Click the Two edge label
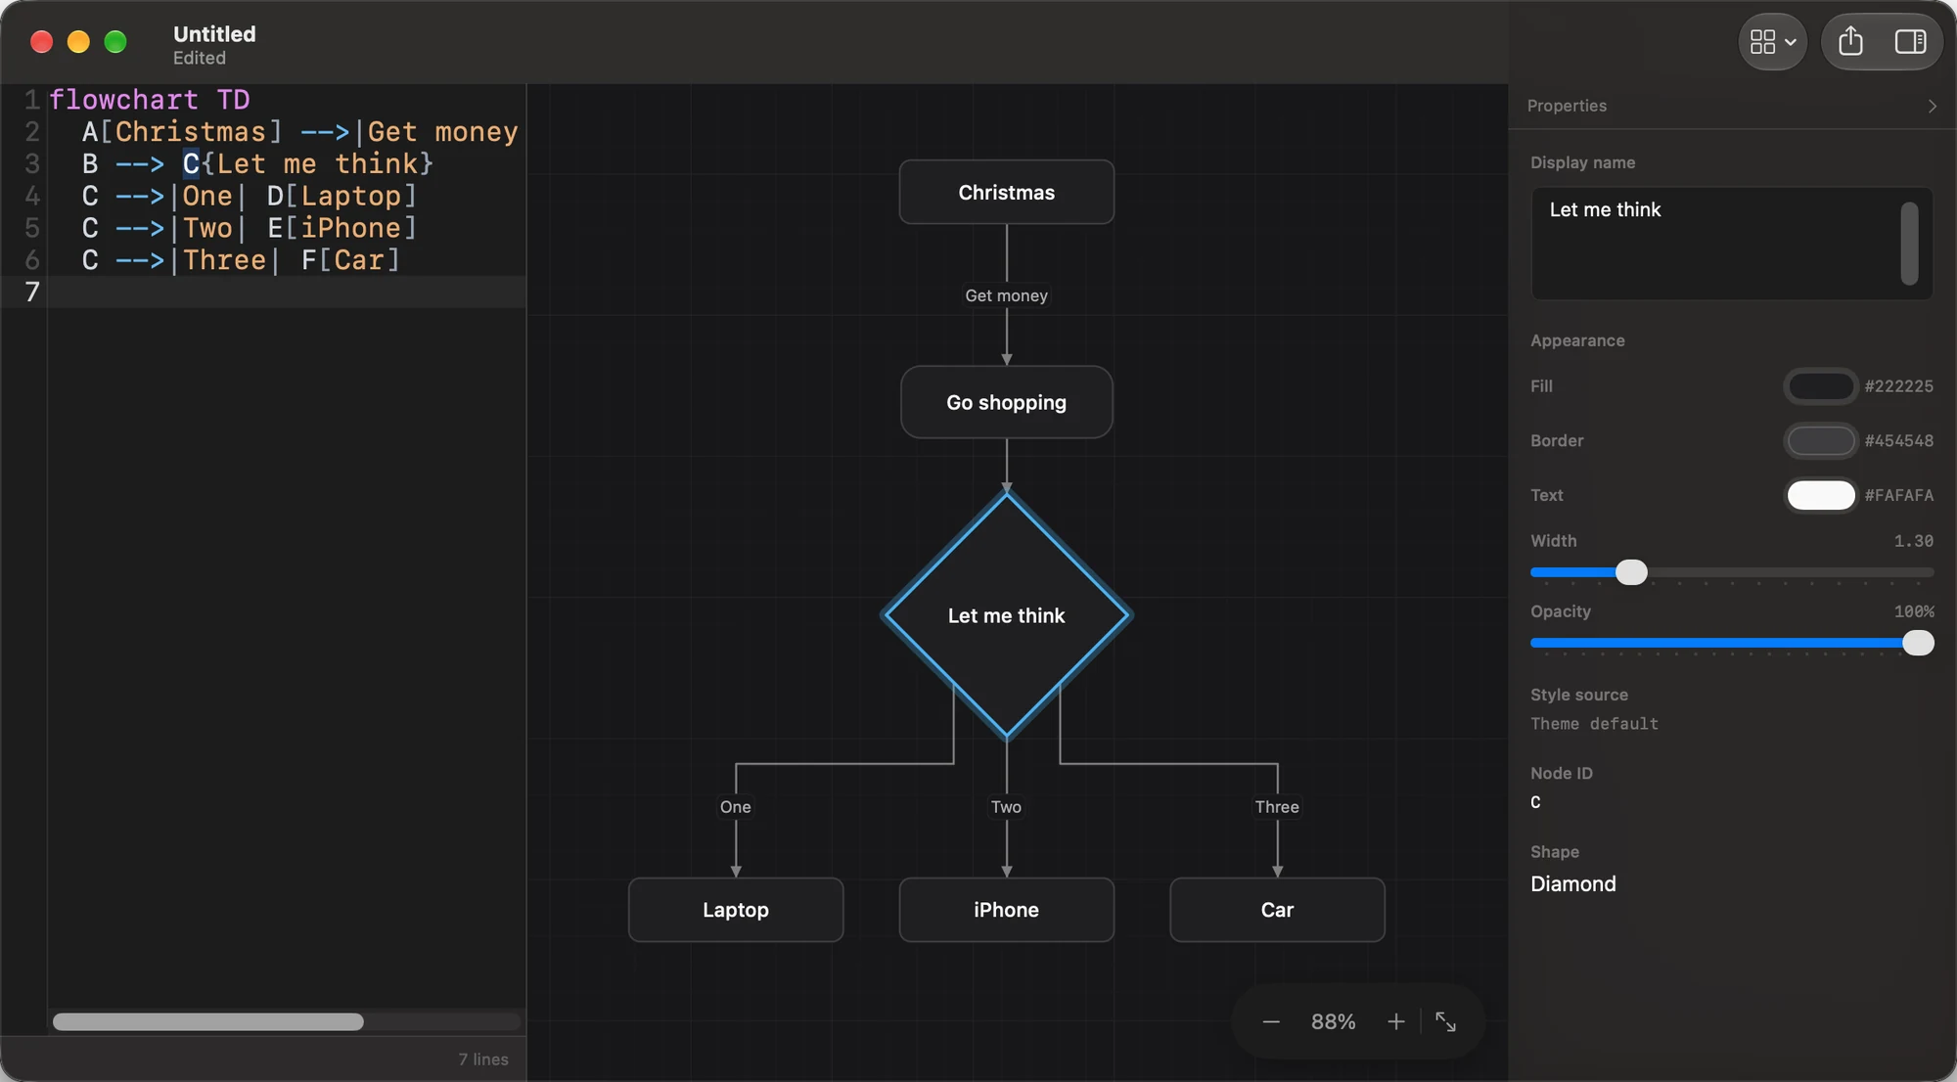The width and height of the screenshot is (1957, 1082). point(1006,807)
